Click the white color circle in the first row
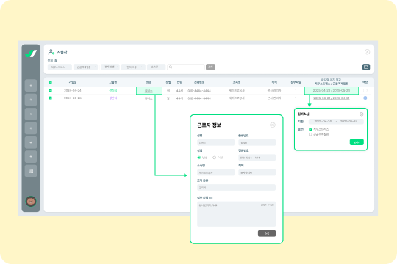 (365, 90)
